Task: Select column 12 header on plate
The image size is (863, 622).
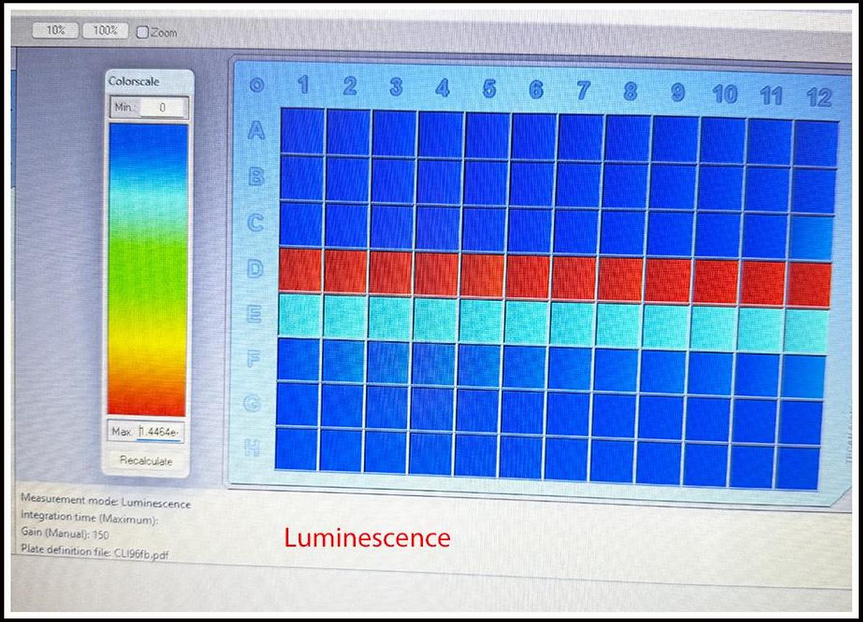Action: coord(819,97)
